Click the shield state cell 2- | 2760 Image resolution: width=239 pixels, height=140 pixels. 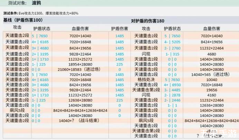click(172, 48)
